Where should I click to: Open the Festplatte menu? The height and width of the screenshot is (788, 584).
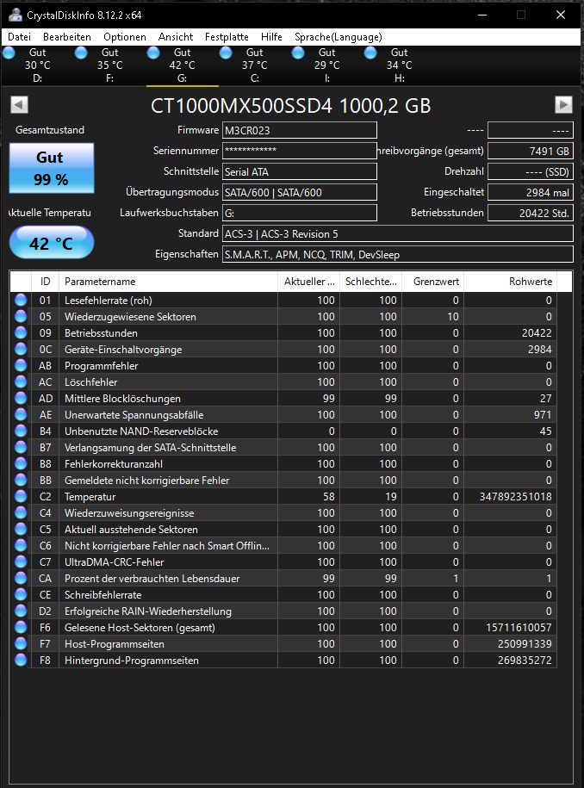tap(227, 37)
